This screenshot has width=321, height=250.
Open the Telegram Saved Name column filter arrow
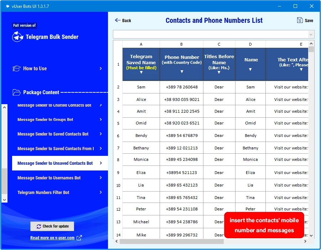(141, 72)
